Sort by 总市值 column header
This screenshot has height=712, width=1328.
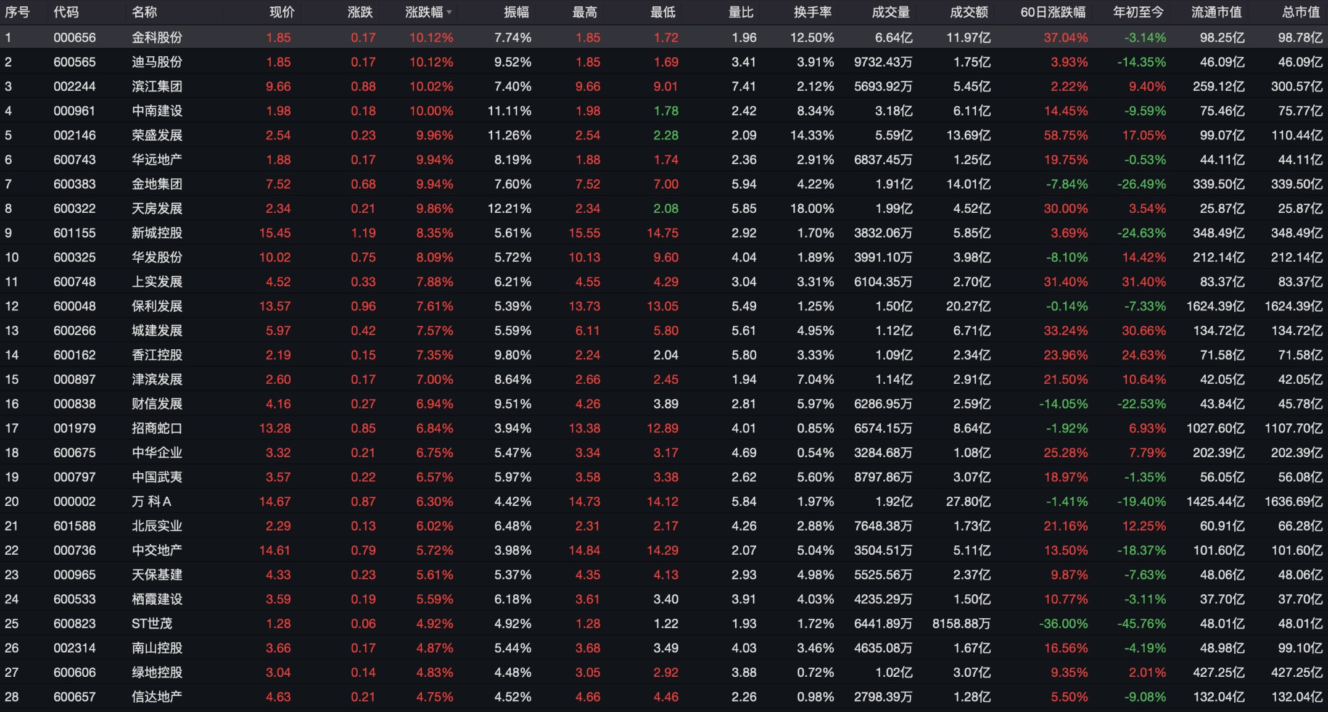coord(1301,12)
